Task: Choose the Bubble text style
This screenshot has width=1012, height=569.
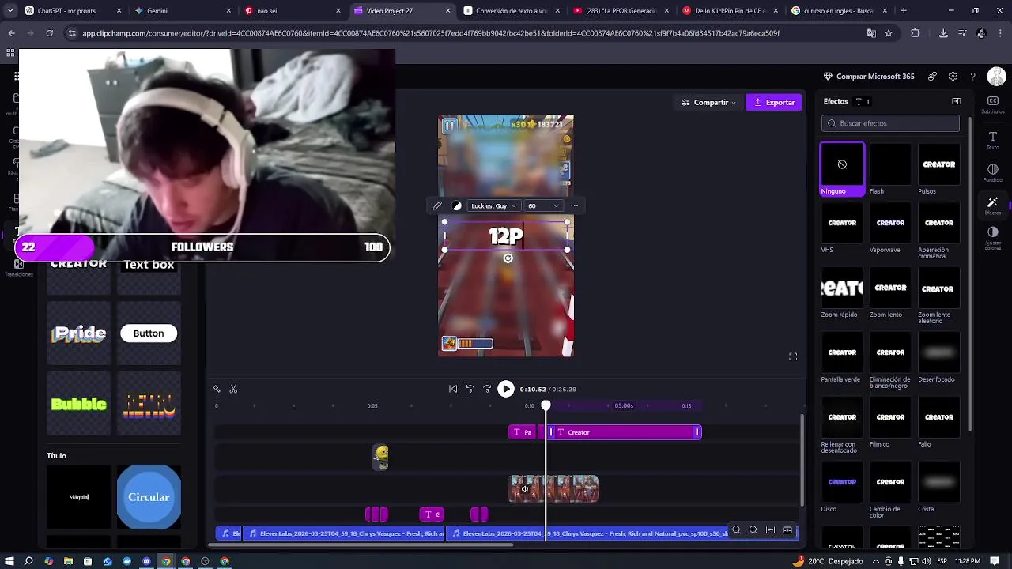Action: coord(79,405)
